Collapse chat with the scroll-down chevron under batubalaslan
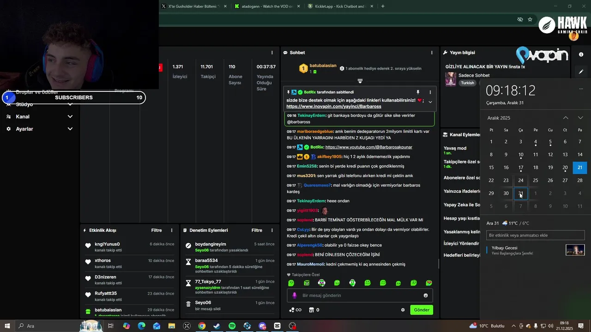This screenshot has width=591, height=332. click(x=360, y=81)
